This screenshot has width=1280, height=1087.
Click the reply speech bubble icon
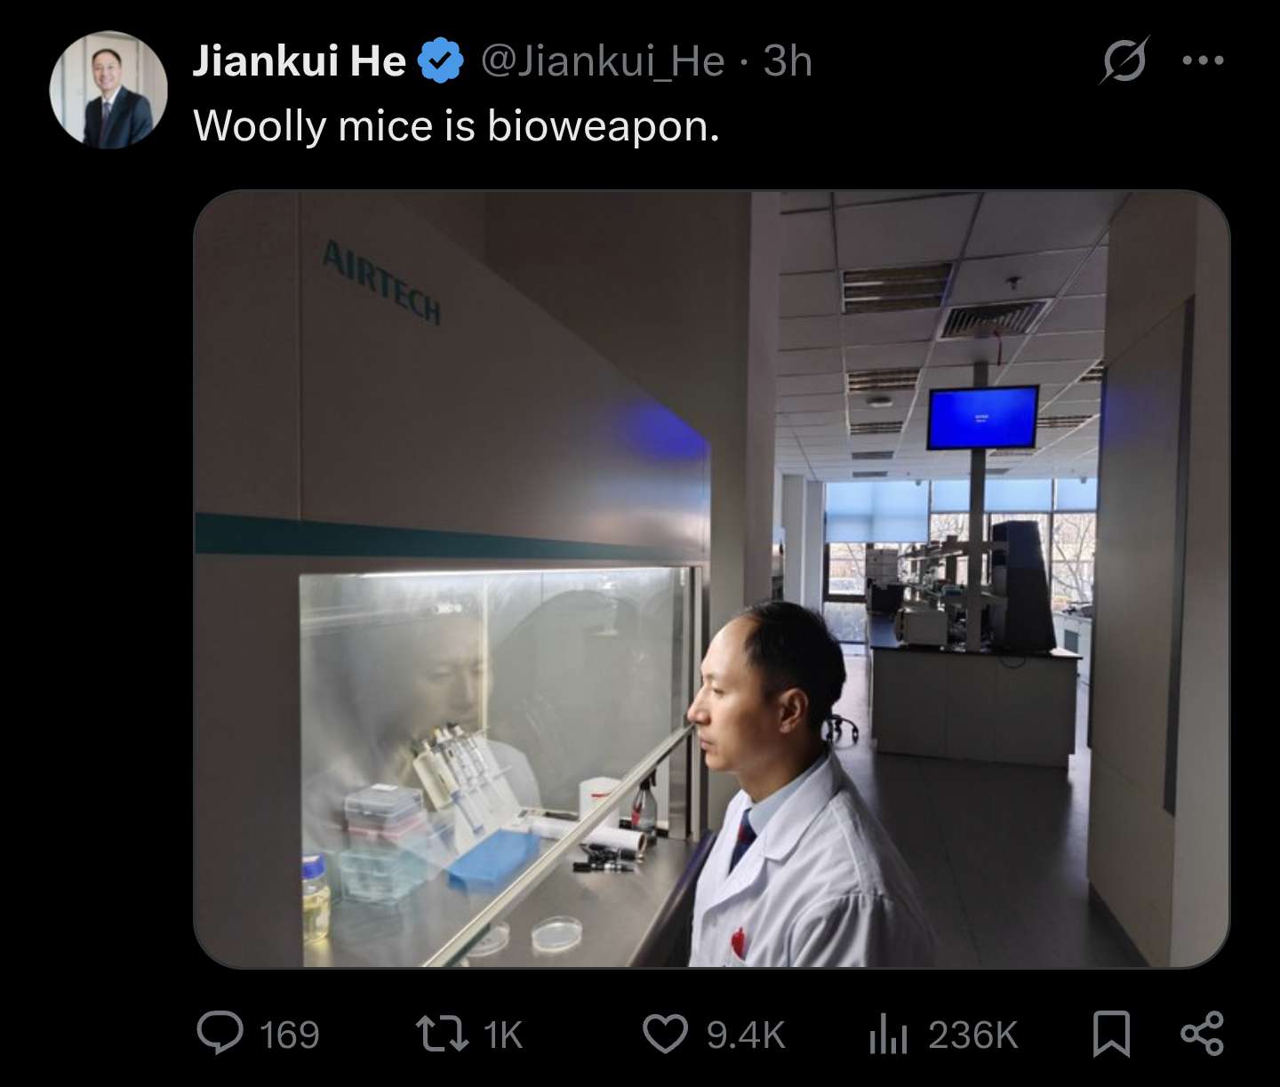(x=220, y=1034)
